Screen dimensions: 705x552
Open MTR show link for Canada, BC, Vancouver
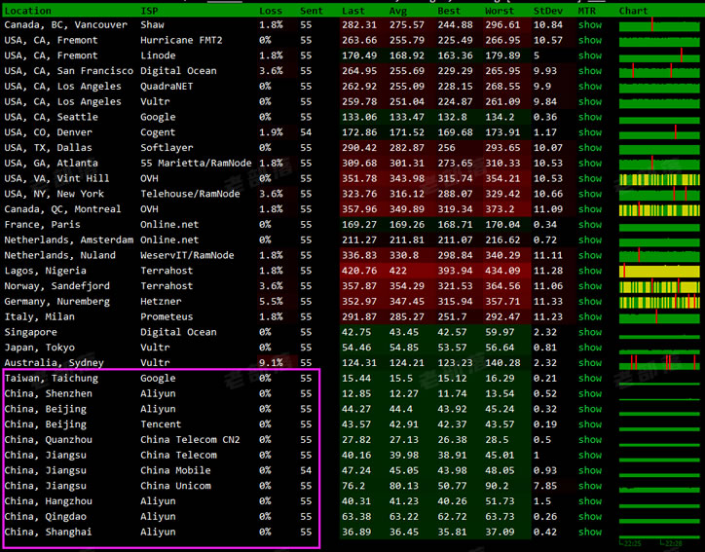point(590,25)
